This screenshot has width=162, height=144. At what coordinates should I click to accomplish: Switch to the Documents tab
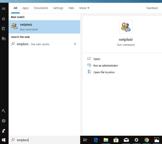coord(41,8)
